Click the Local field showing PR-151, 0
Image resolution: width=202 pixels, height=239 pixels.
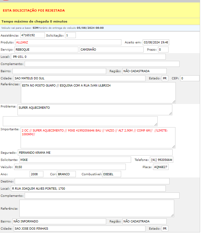point(88,57)
